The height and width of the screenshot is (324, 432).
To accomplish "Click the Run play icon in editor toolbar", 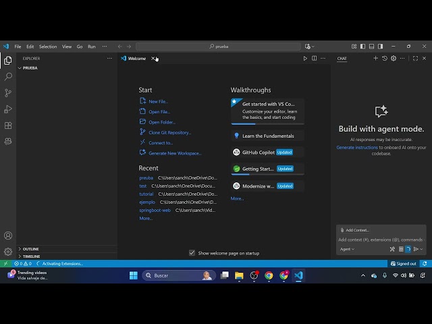I will (305, 59).
